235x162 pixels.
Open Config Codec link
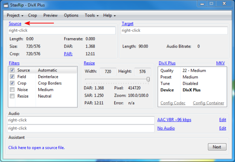tap(173, 103)
